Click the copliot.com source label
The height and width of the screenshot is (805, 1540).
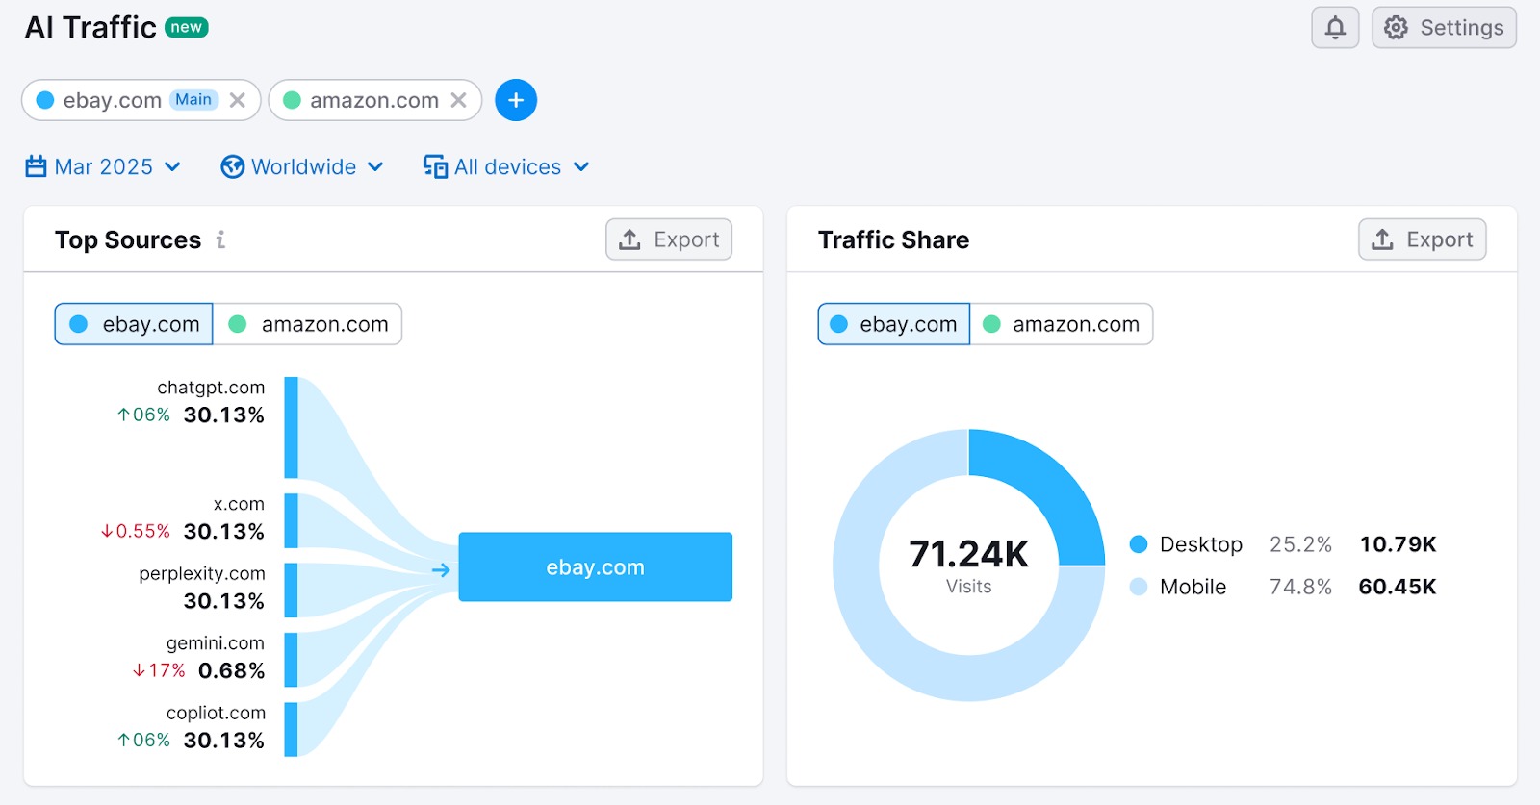coord(216,713)
